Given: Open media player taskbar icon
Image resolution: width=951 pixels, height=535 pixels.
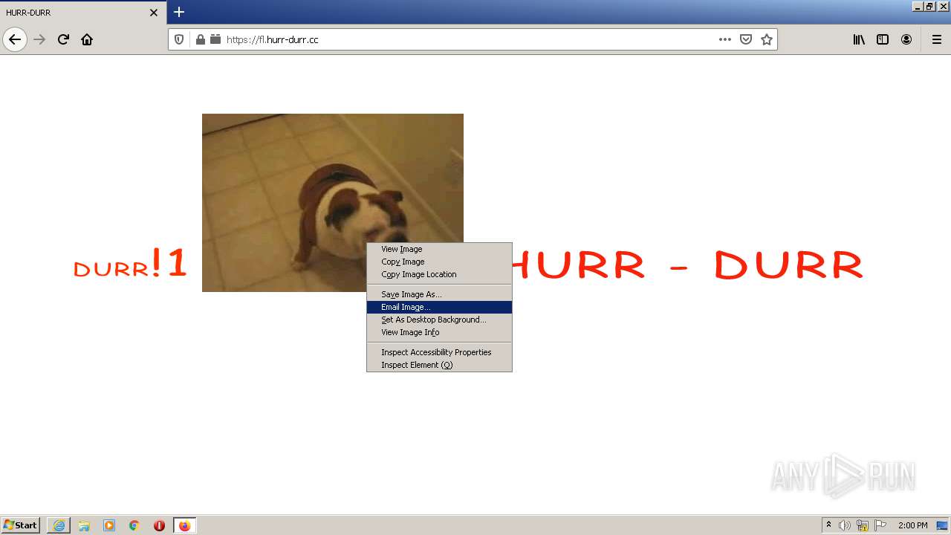Looking at the screenshot, I should (109, 525).
